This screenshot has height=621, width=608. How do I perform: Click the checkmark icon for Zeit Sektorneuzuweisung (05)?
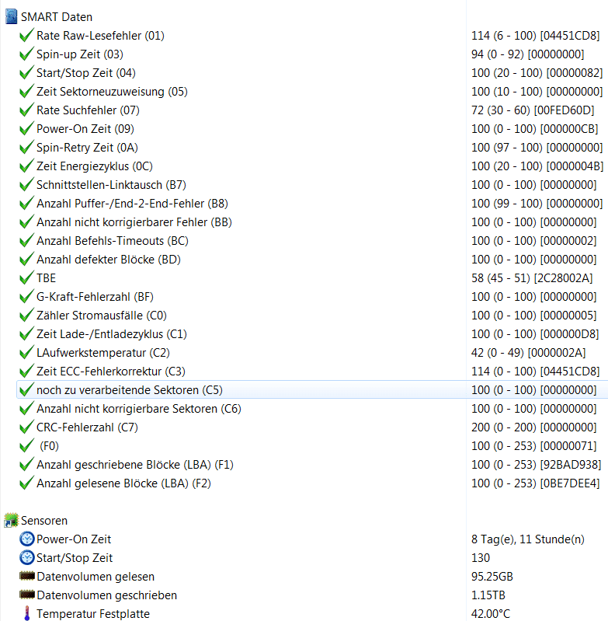(26, 91)
